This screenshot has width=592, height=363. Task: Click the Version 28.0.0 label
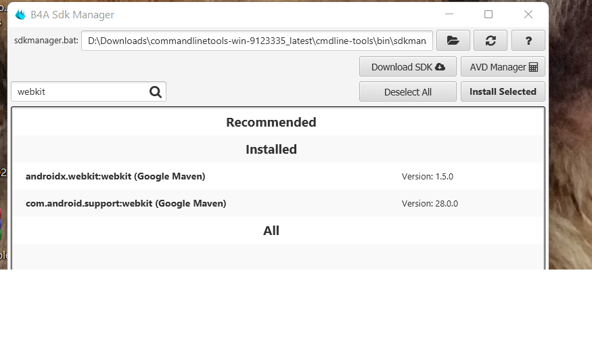click(x=430, y=203)
